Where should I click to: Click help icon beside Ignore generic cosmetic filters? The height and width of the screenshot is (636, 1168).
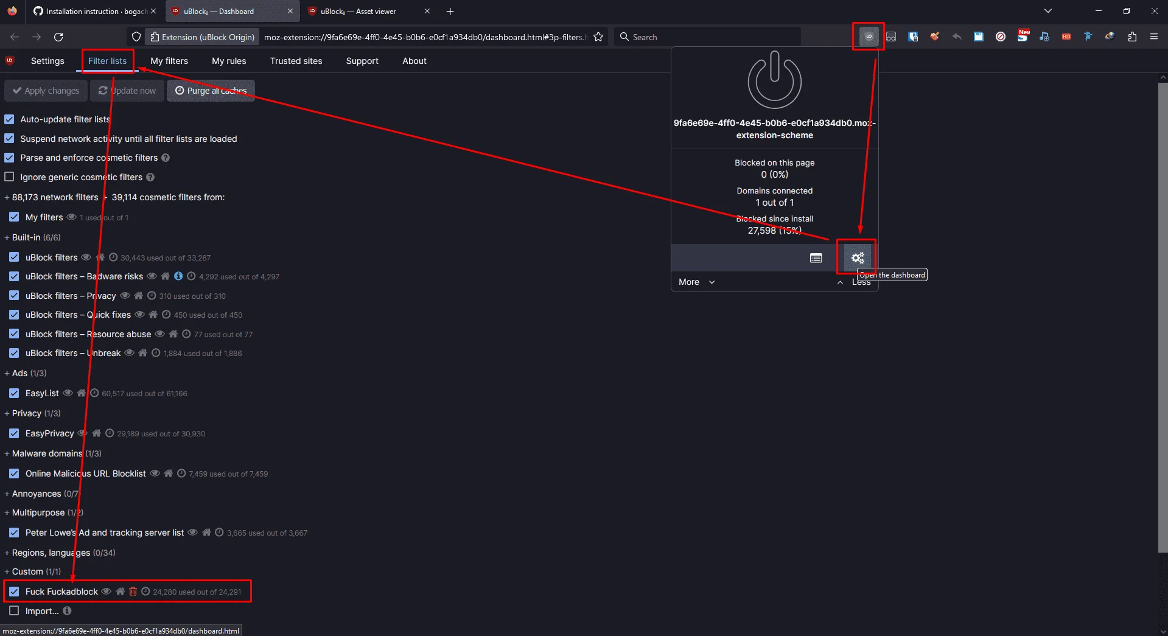point(150,177)
